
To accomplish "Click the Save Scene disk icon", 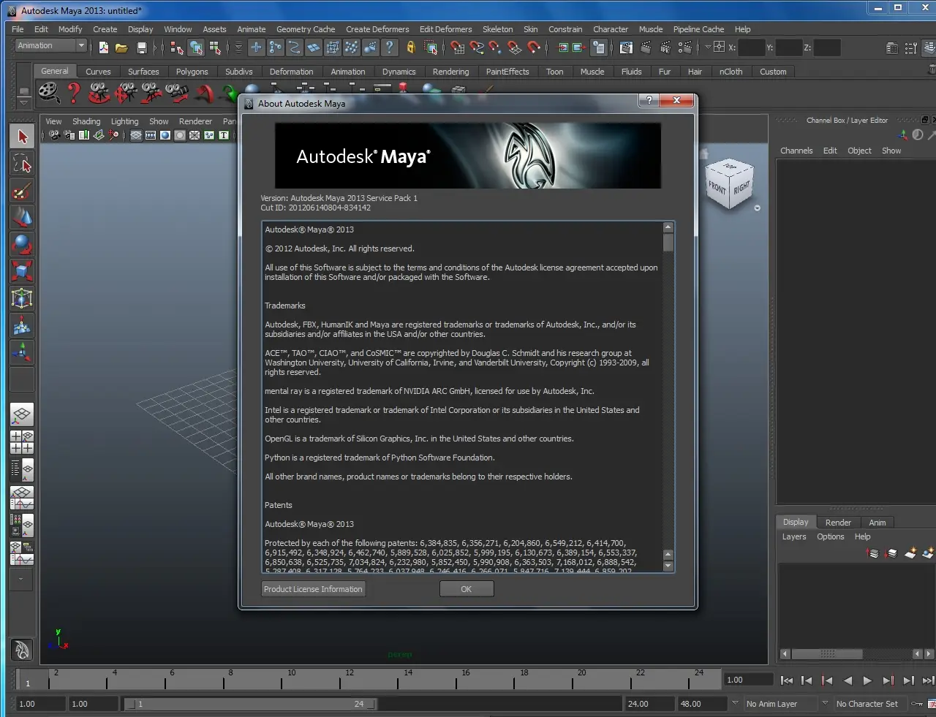I will [142, 48].
